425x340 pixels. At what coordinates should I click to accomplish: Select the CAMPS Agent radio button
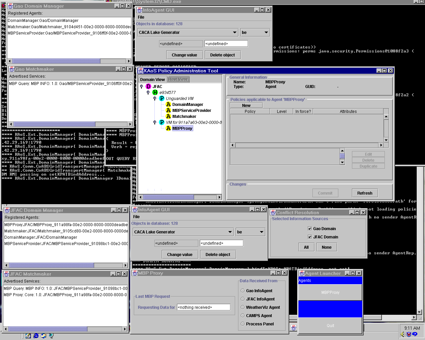point(243,315)
